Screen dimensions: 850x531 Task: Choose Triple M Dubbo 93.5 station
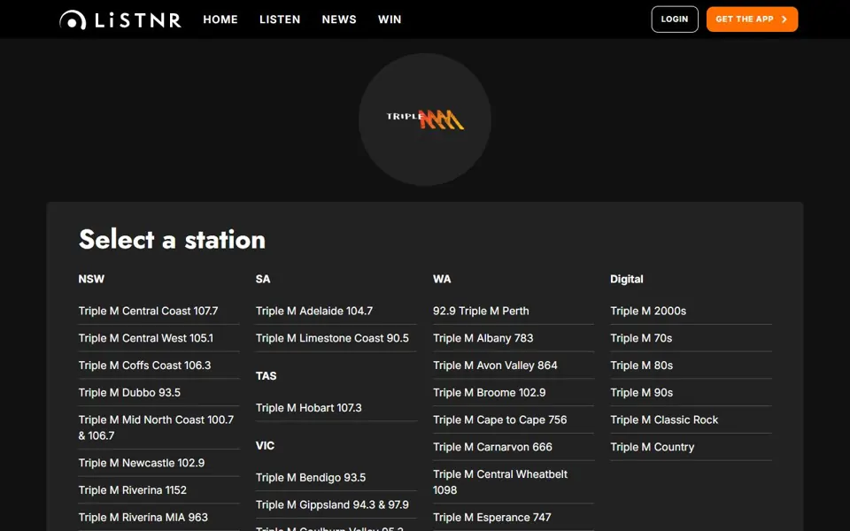click(x=129, y=392)
